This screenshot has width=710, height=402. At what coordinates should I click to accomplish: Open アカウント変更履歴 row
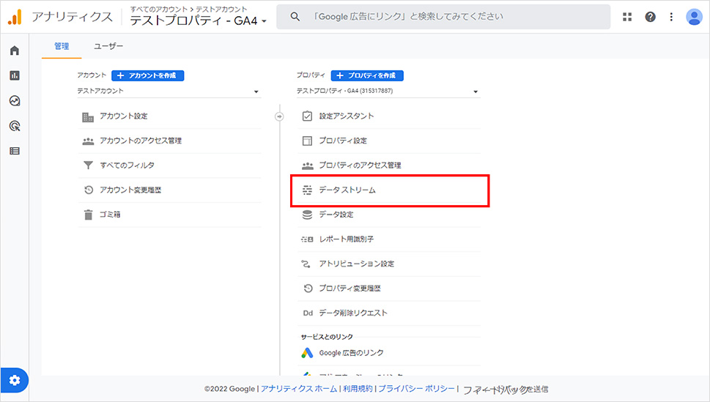(169, 190)
